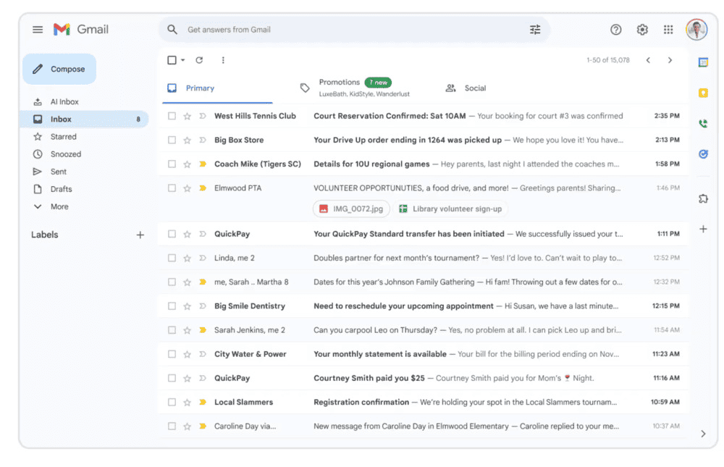
Task: Expand the More section in sidebar
Action: (x=59, y=206)
